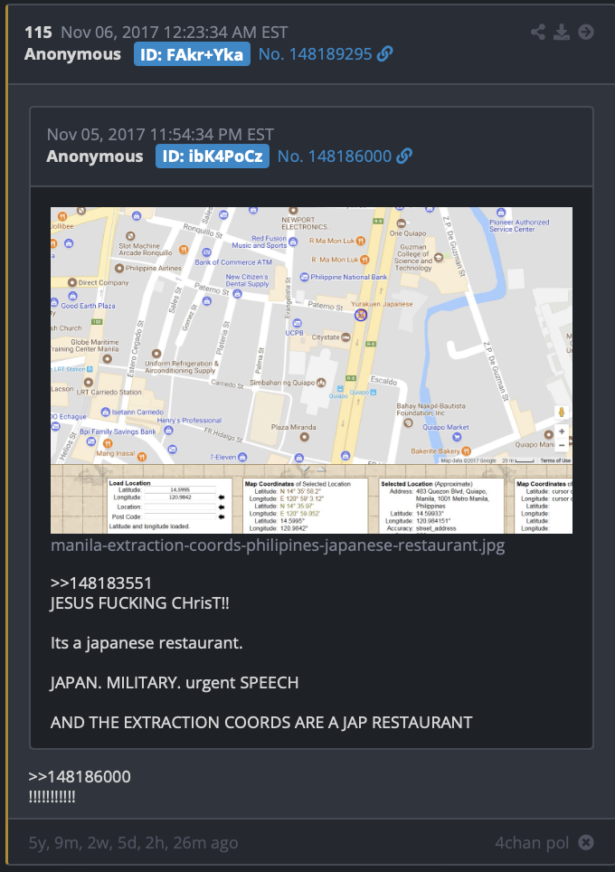Click the ID: FAkr+Yka badge
This screenshot has height=872, width=615.
tap(192, 54)
